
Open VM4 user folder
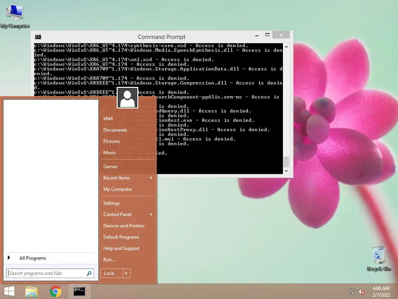108,119
